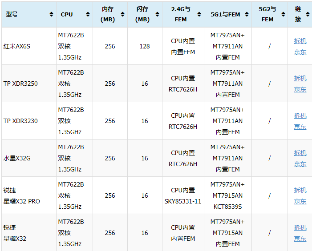Click the 链接 header text
This screenshot has width=312, height=251.
point(298,14)
